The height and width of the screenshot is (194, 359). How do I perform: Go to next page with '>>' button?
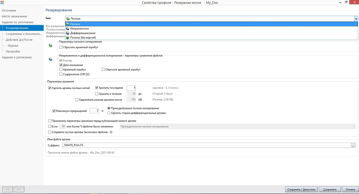click(x=19, y=189)
